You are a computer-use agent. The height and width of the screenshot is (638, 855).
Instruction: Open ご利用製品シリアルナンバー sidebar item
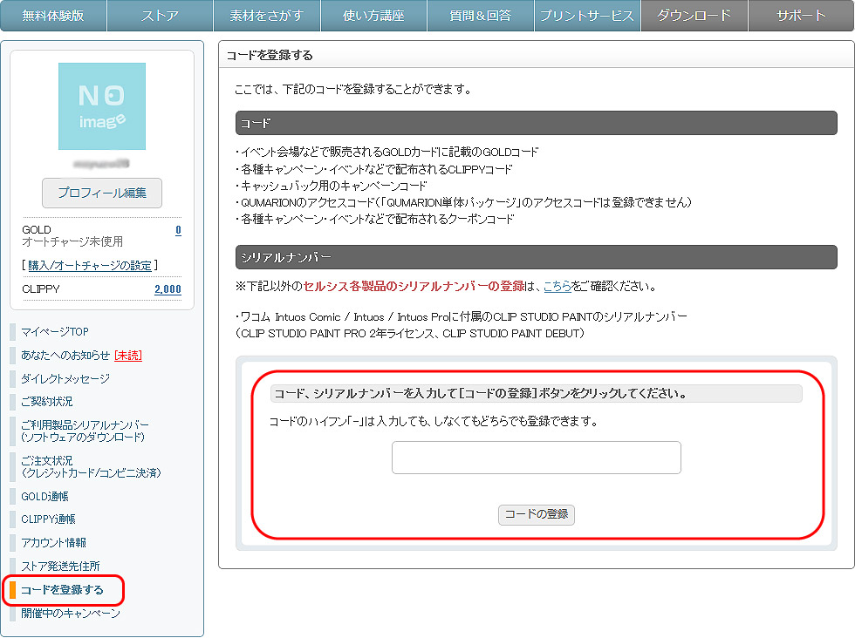coord(85,431)
